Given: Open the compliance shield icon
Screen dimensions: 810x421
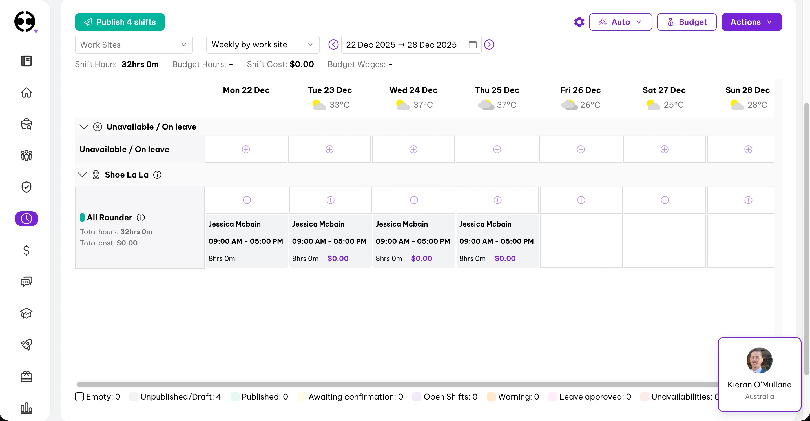Looking at the screenshot, I should coord(26,187).
